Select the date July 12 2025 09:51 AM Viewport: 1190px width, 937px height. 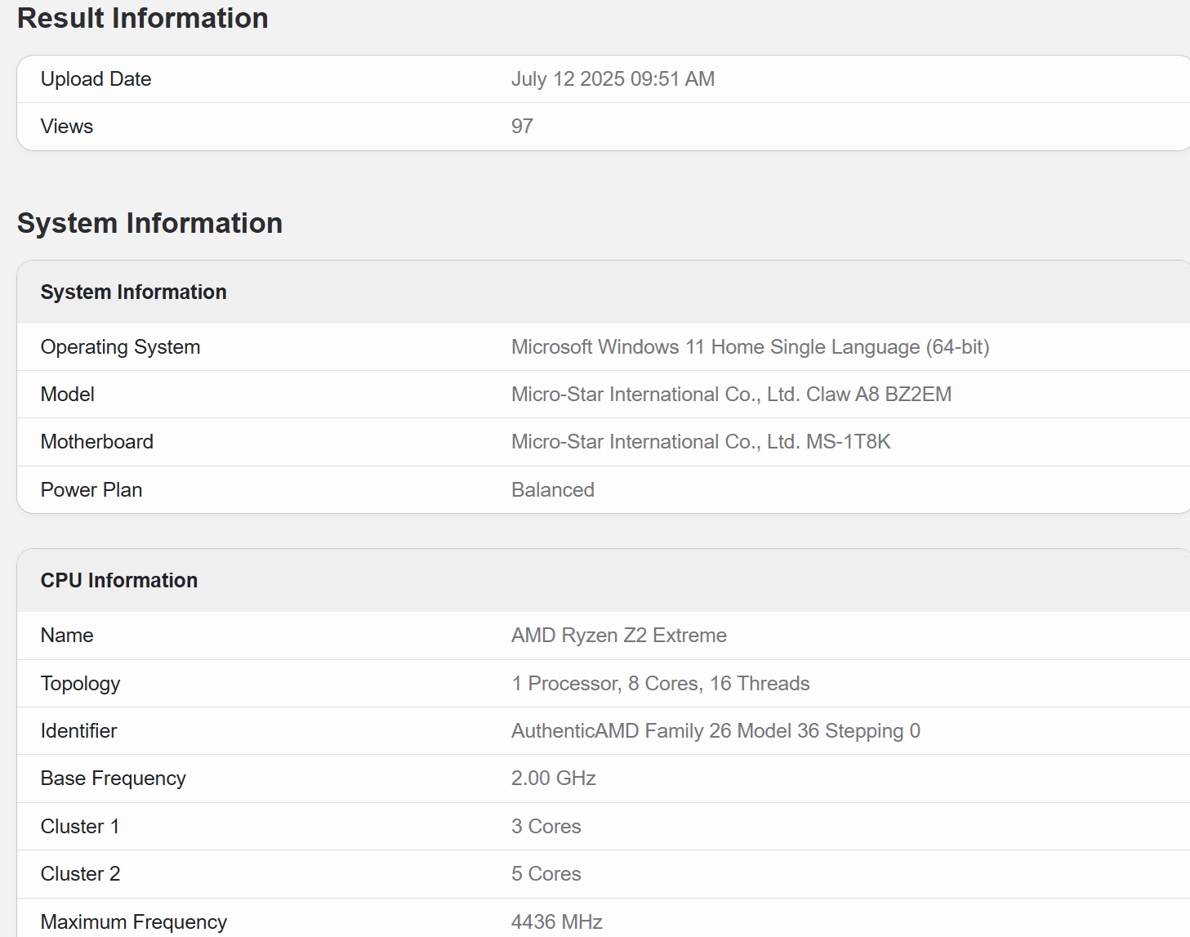point(613,79)
